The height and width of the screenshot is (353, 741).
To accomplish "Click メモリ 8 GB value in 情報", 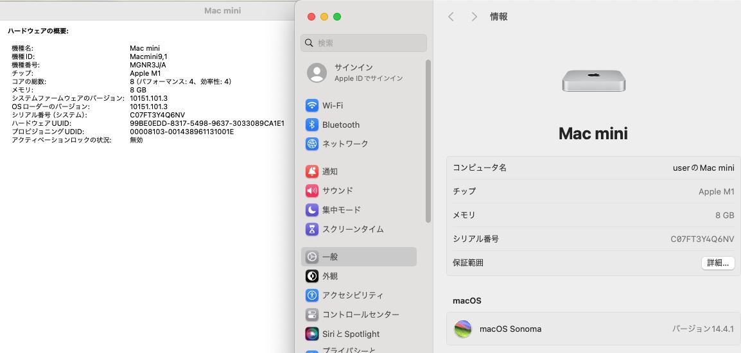I will (724, 215).
